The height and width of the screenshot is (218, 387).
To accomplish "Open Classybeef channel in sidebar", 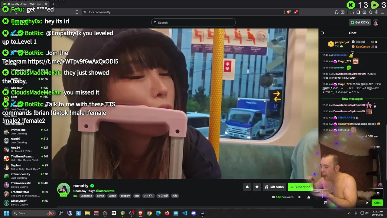I will coord(26,203).
